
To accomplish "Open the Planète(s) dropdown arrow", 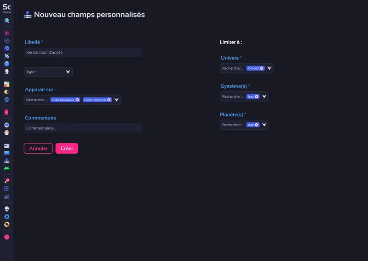I will pyautogui.click(x=264, y=125).
